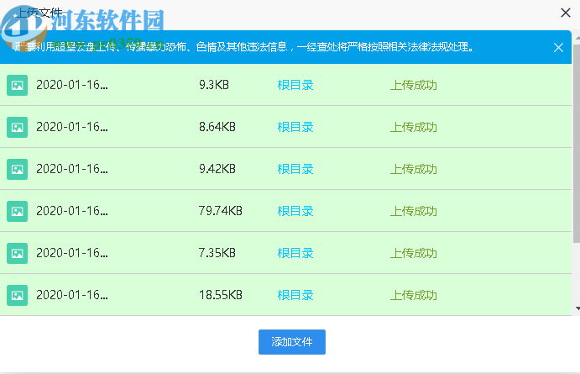Viewport: 580px width, 374px height.
Task: Click image icon of the 9.3KB file
Action: (17, 85)
